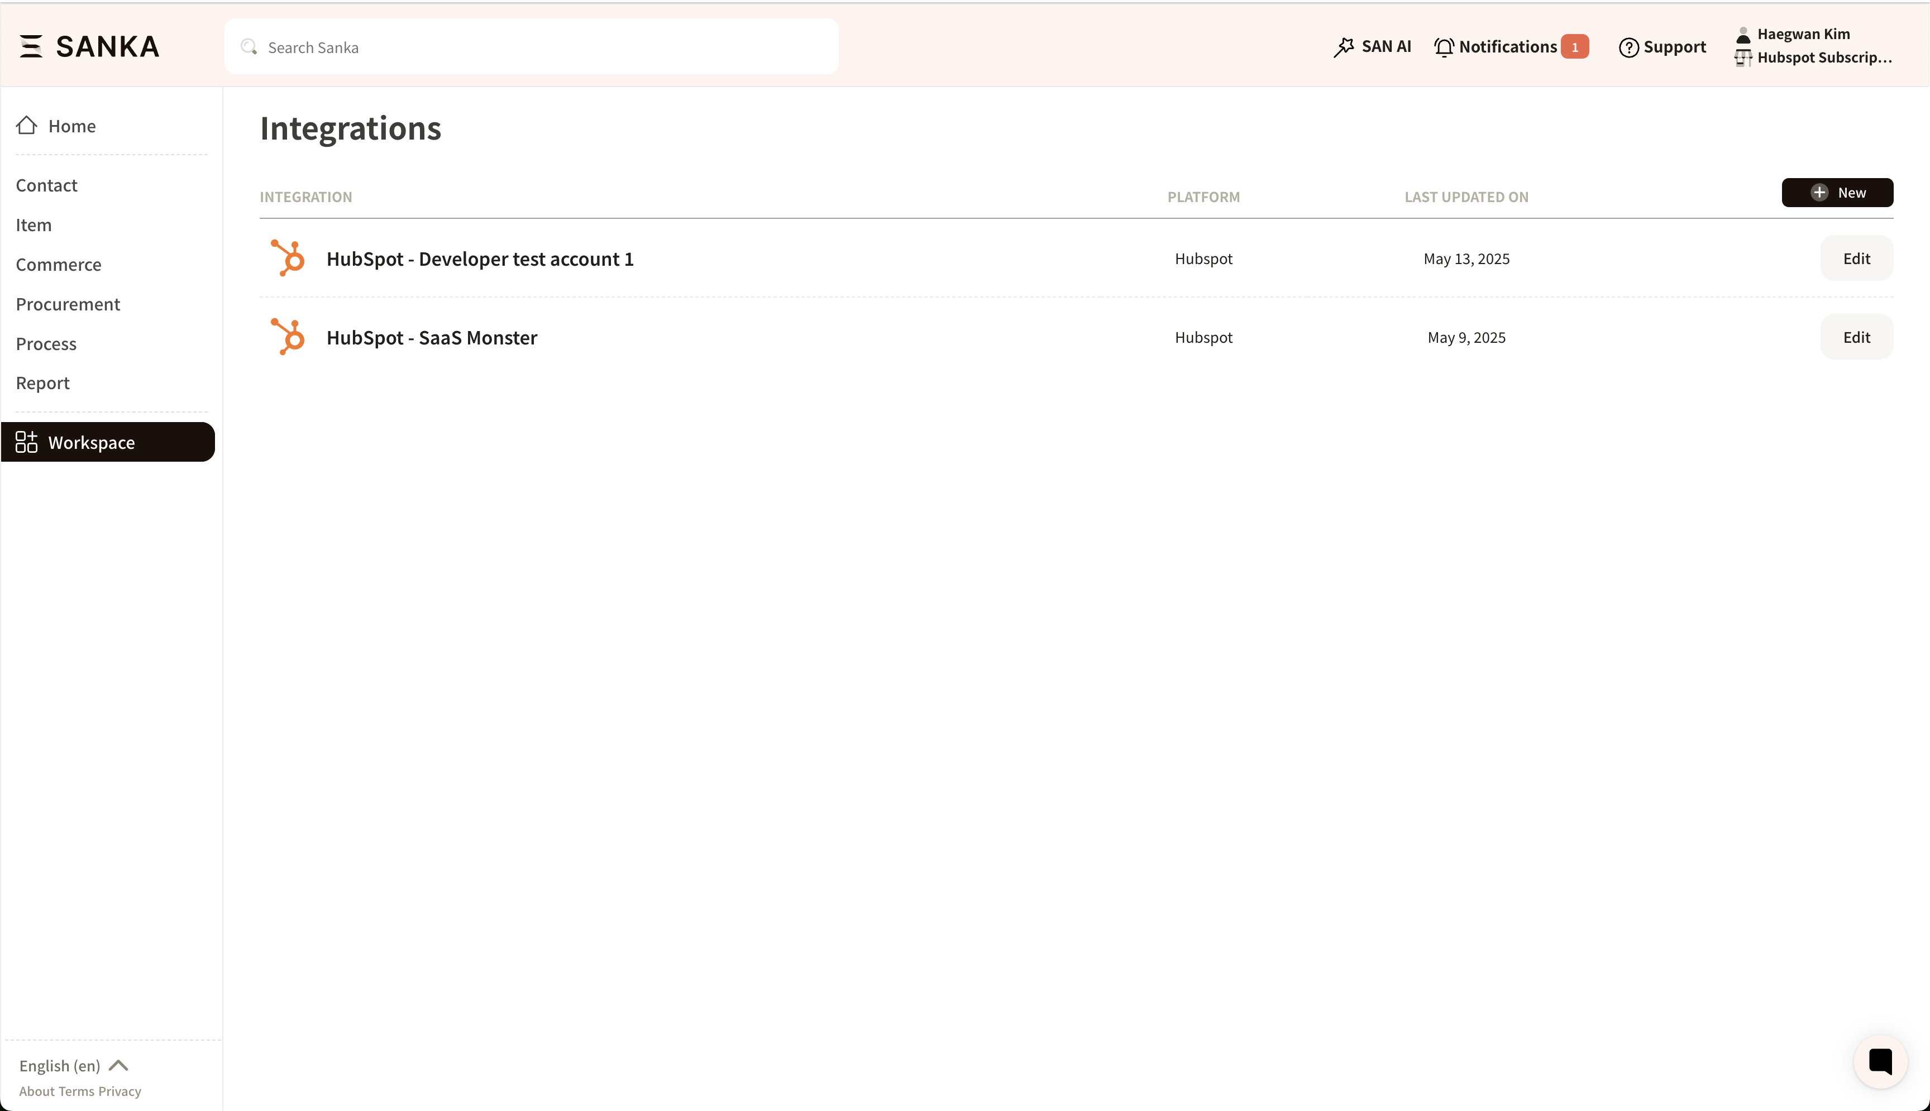Image resolution: width=1930 pixels, height=1111 pixels.
Task: Open the Notifications panel label
Action: pyautogui.click(x=1507, y=46)
